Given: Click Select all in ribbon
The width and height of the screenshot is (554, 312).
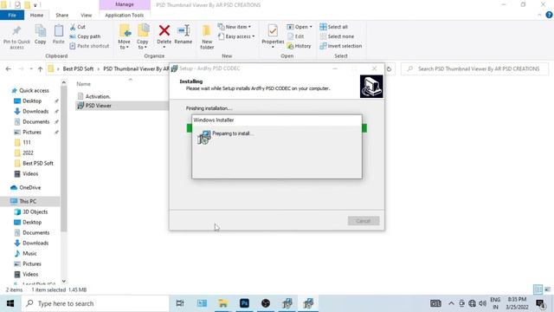Looking at the screenshot, I should pyautogui.click(x=334, y=27).
